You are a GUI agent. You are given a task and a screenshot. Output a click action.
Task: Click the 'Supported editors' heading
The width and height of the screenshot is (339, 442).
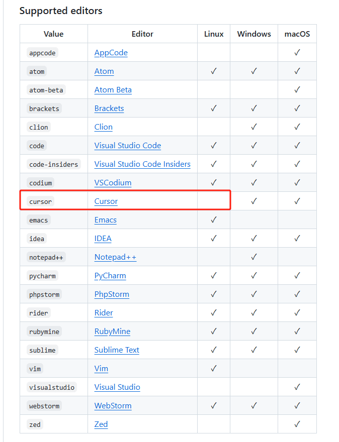point(61,11)
